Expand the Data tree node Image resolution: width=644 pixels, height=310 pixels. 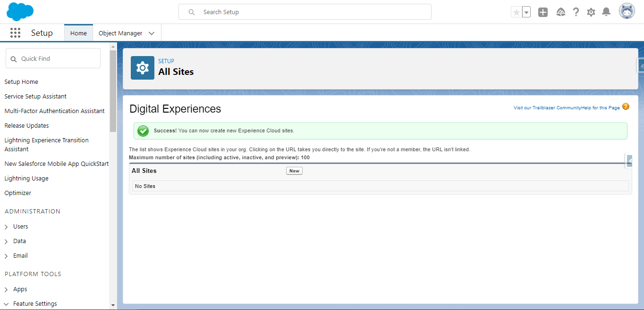(x=6, y=241)
